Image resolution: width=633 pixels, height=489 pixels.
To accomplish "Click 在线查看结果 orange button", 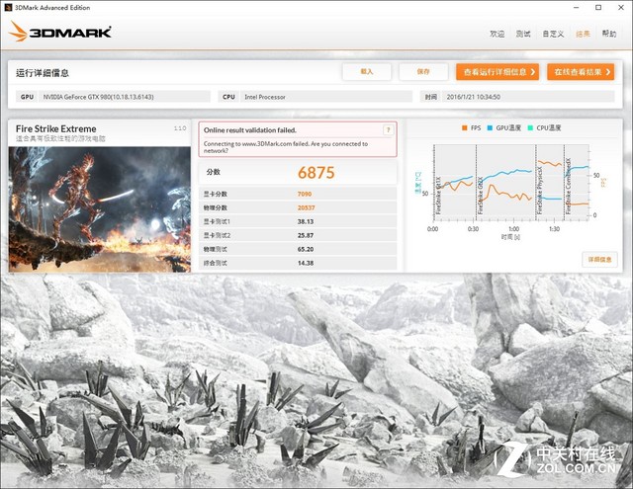I will (581, 72).
